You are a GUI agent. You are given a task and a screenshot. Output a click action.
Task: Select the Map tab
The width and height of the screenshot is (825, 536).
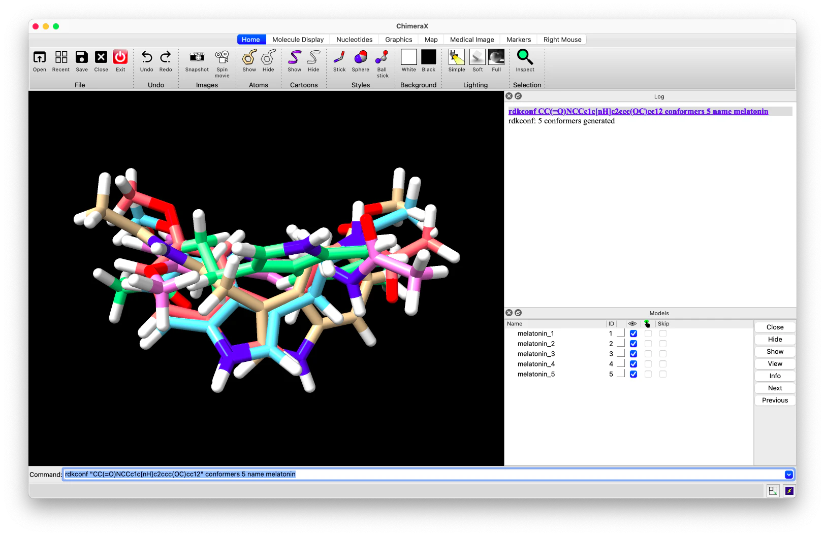(431, 40)
